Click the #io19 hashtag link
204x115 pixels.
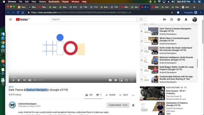(x=11, y=87)
